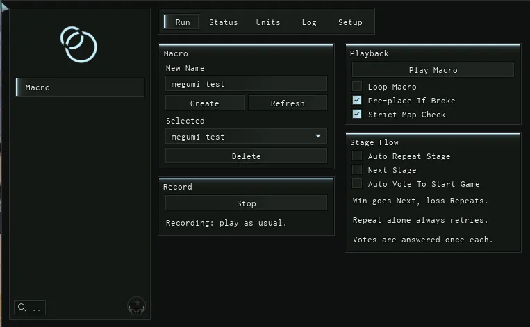
Task: Tick the Next Stage checkbox
Action: (357, 169)
